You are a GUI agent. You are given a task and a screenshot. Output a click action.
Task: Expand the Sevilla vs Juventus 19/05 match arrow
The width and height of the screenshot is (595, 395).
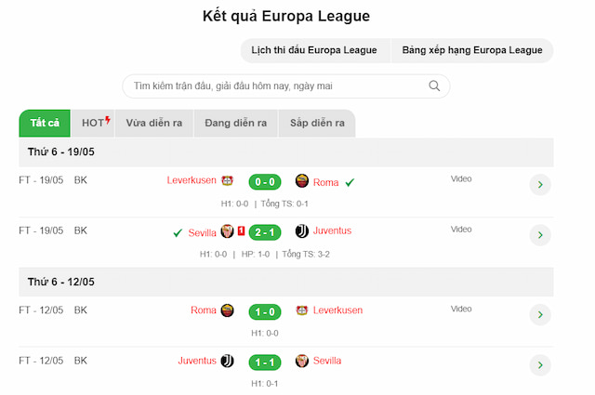(x=540, y=235)
